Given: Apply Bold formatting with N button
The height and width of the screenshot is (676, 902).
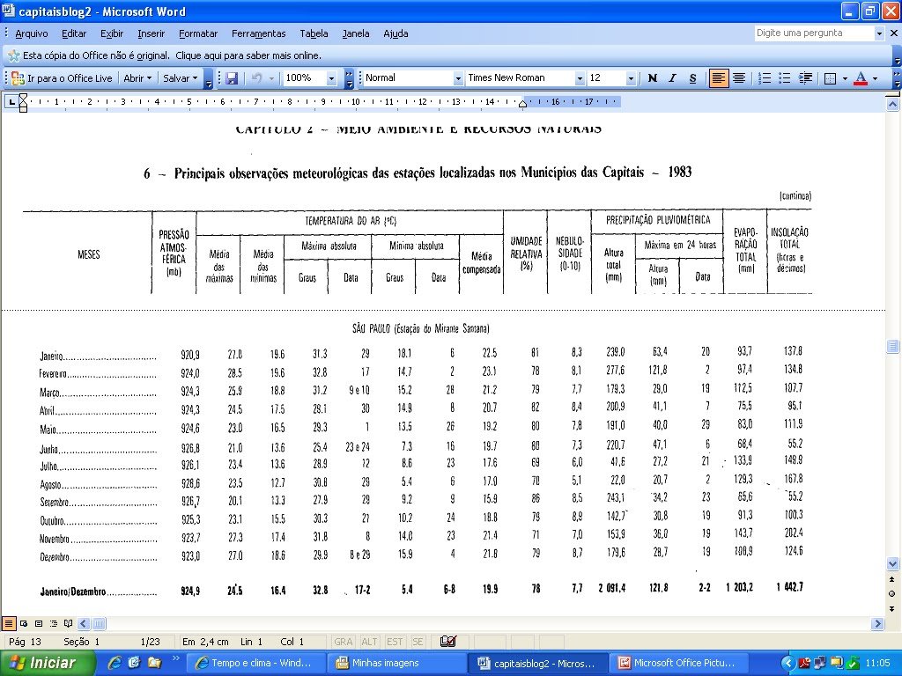Looking at the screenshot, I should click(653, 78).
